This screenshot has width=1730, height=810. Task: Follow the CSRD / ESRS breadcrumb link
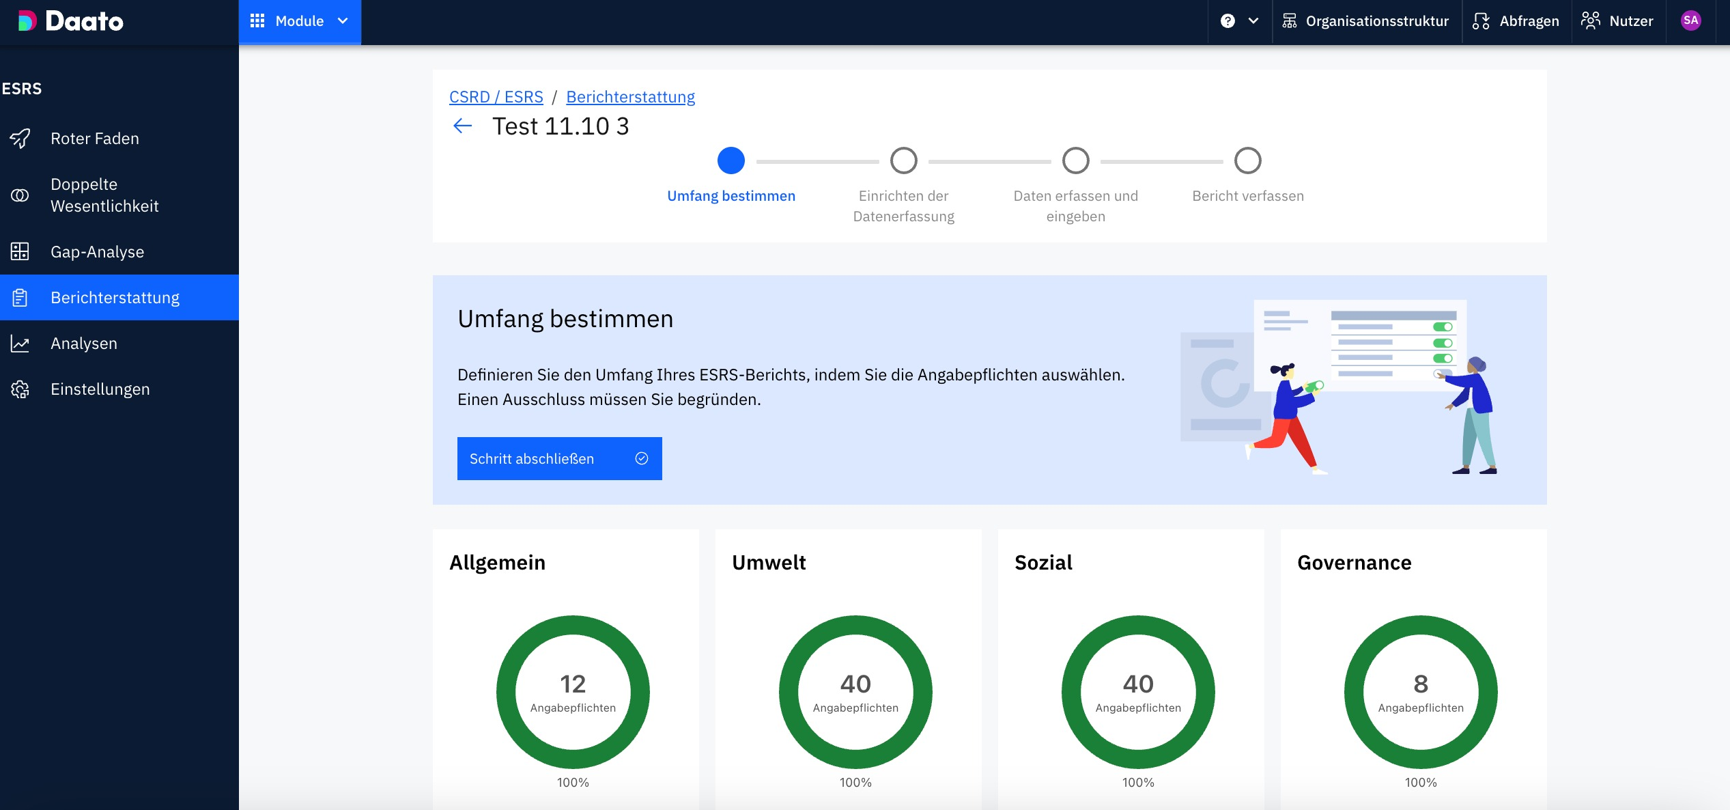point(496,97)
